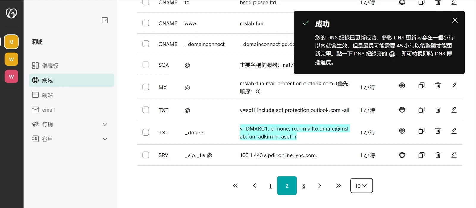Open email in sidebar

(x=71, y=109)
